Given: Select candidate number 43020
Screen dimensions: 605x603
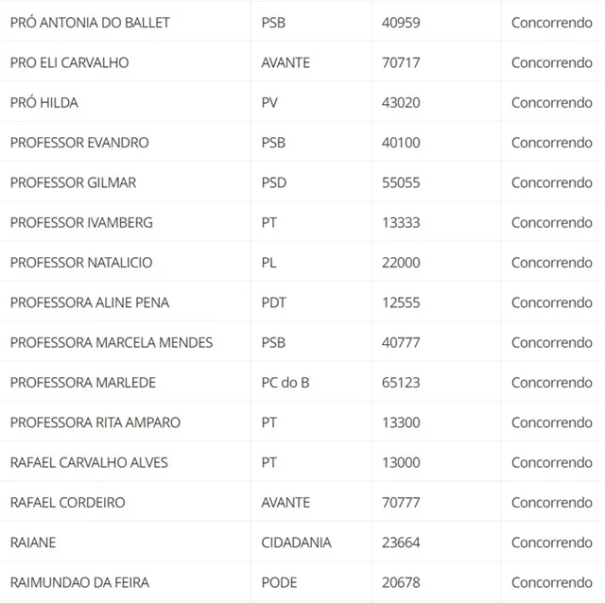Looking at the screenshot, I should 401,103.
